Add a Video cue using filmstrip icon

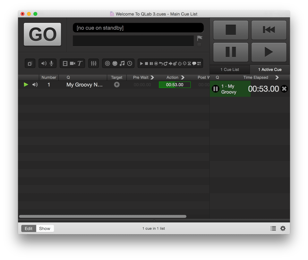coord(65,64)
